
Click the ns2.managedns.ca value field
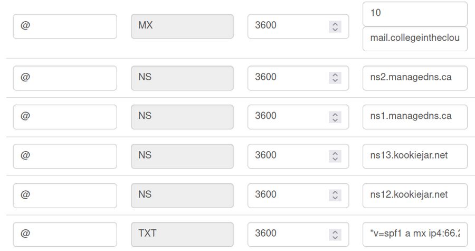(x=415, y=78)
